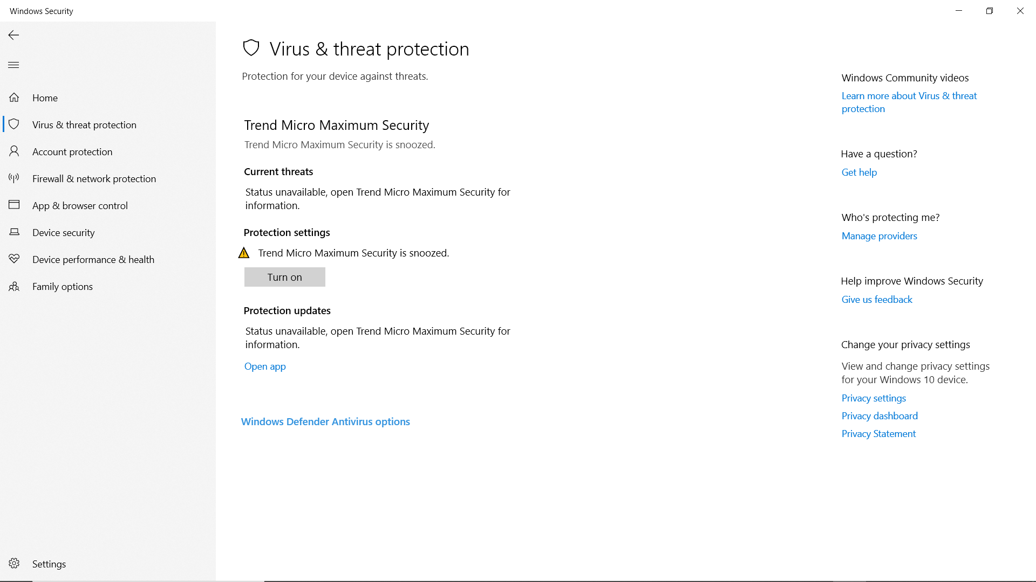Click the Turn on button
This screenshot has width=1036, height=582.
pos(284,276)
